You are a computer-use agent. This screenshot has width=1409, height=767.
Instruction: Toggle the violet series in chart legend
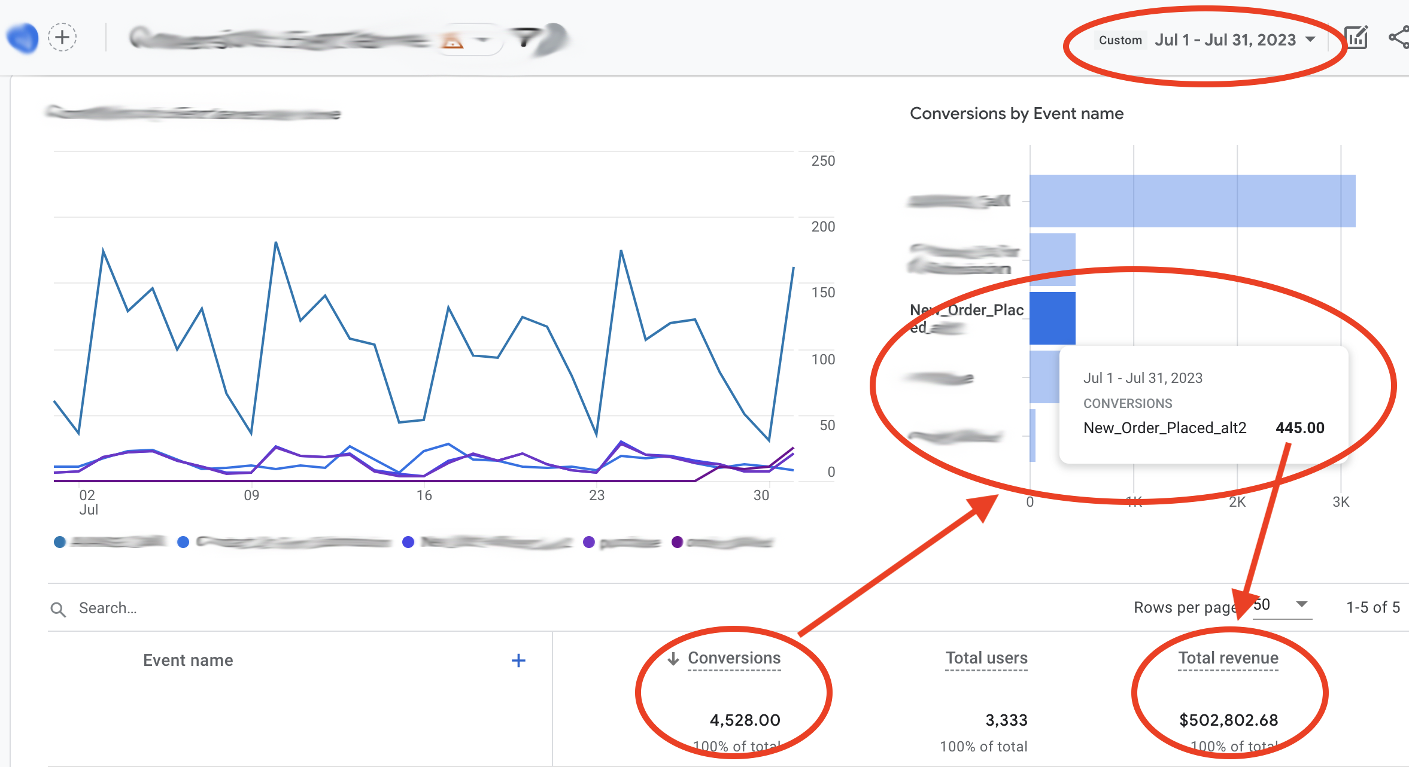pyautogui.click(x=590, y=542)
